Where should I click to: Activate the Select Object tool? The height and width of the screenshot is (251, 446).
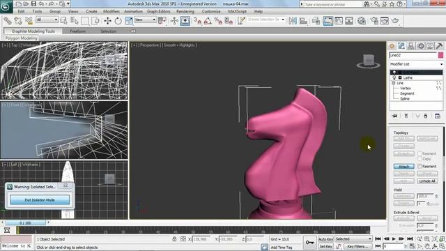(63, 21)
